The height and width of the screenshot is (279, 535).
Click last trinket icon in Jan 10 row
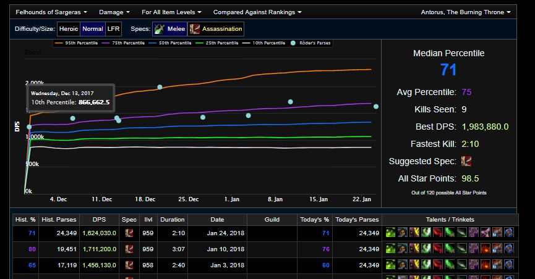[510, 249]
